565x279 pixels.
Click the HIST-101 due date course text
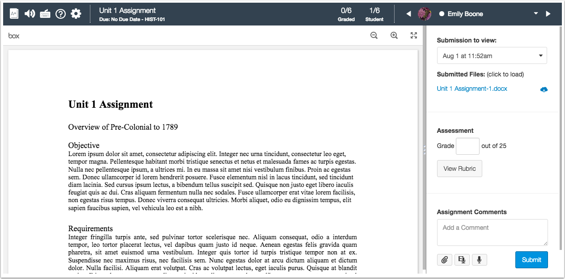point(132,20)
